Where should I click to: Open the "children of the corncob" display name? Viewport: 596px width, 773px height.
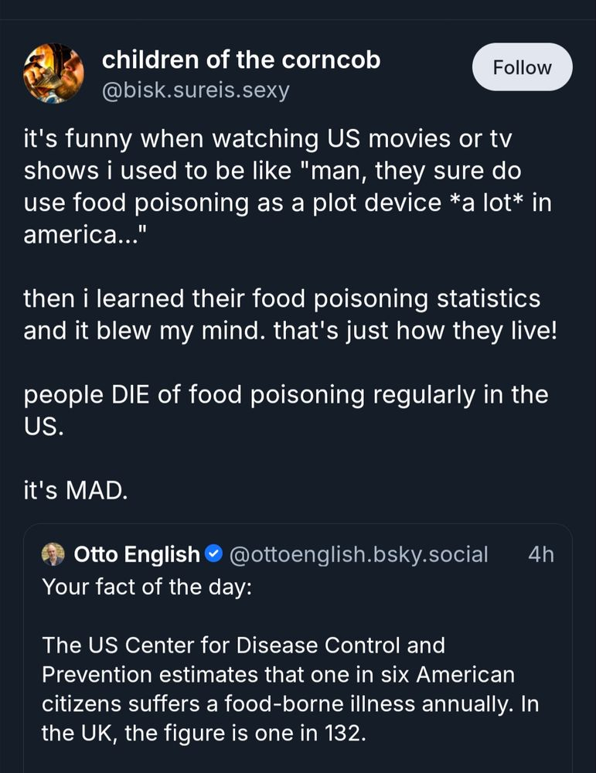tap(241, 60)
